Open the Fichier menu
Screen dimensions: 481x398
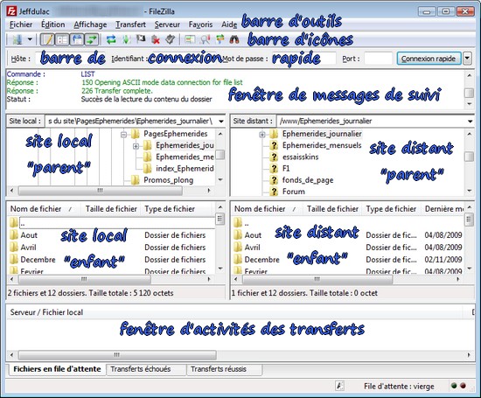21,24
